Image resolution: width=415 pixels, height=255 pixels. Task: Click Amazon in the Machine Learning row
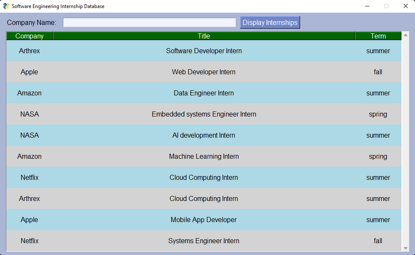[30, 156]
